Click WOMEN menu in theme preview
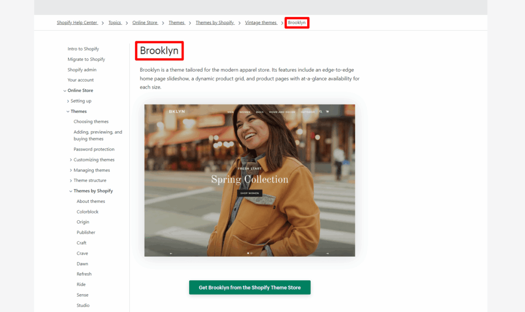This screenshot has height=312, width=525. pos(245,112)
